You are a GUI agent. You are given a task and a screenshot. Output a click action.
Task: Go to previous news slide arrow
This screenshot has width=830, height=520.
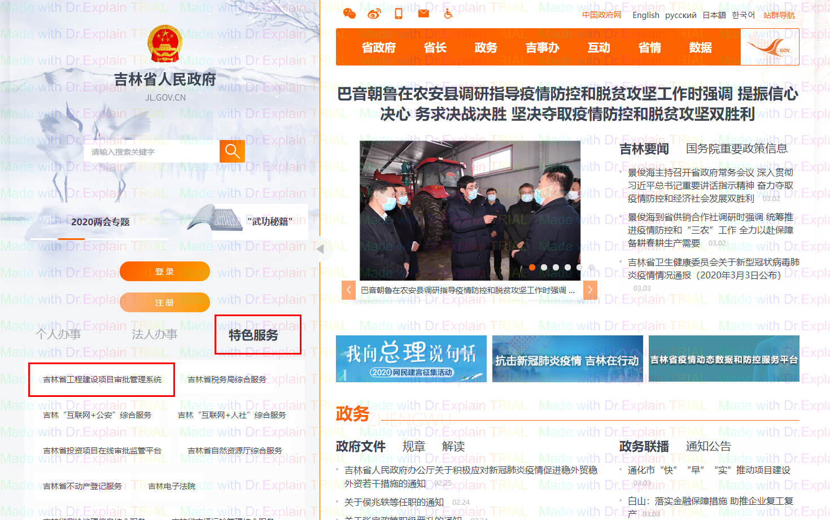click(x=349, y=290)
